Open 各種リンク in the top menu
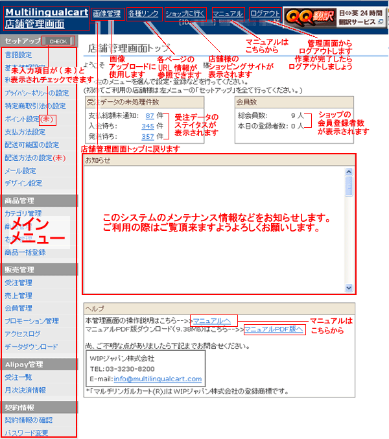Viewport: 389px width, 439px height. tap(143, 14)
